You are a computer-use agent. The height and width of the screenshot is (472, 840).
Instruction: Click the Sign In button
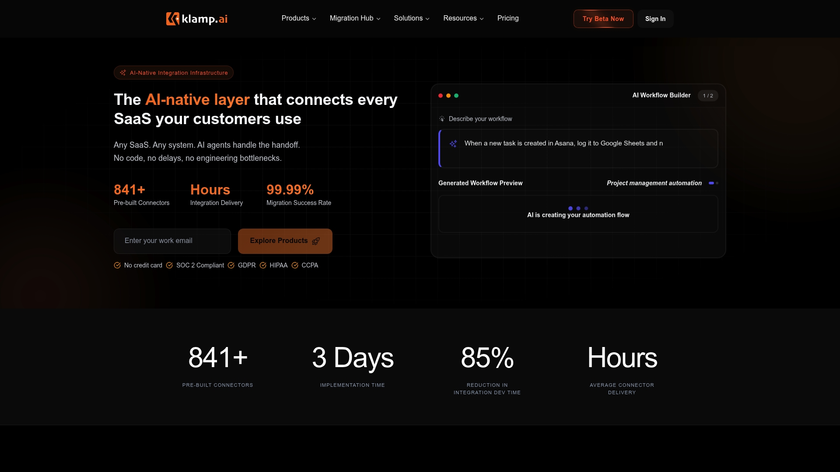pyautogui.click(x=655, y=19)
